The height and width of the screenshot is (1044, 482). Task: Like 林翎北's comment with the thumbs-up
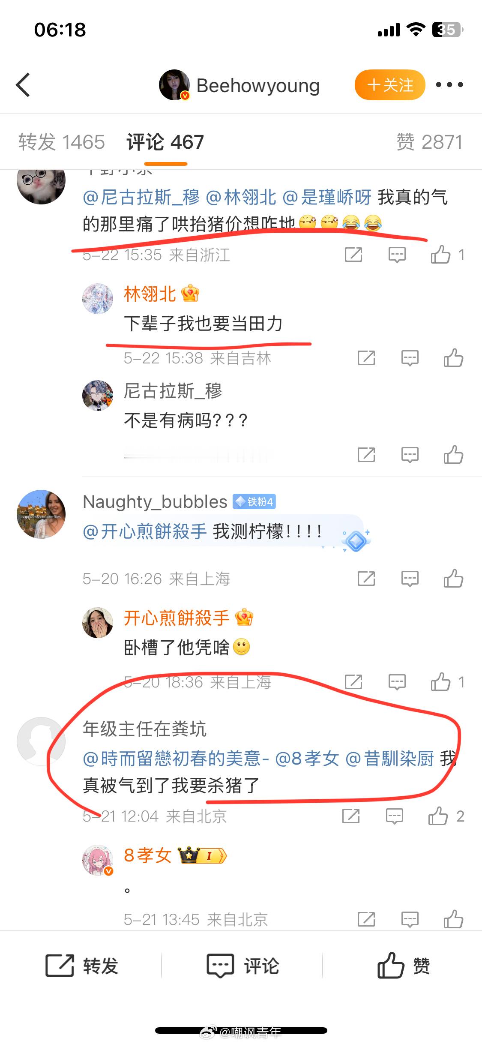tap(453, 358)
